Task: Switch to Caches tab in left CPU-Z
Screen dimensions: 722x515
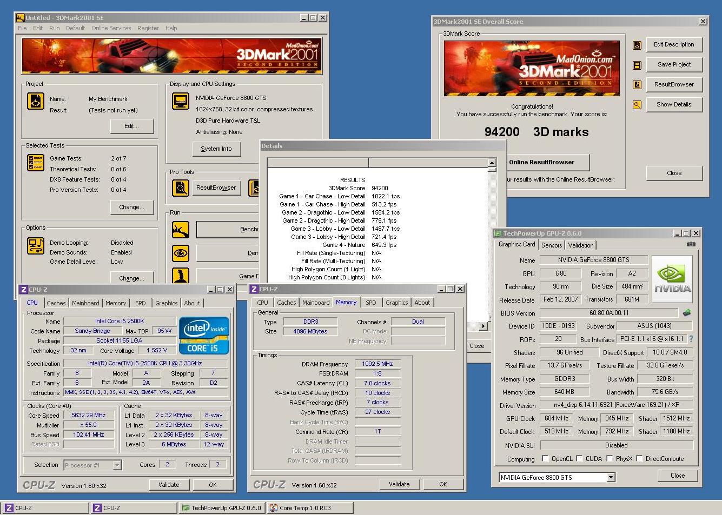Action: (x=56, y=303)
